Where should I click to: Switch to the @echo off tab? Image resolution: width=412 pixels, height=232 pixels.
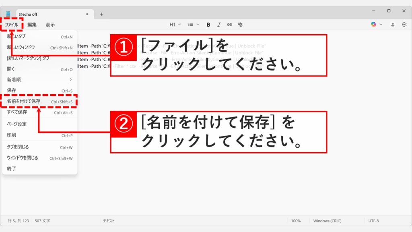tap(48, 14)
